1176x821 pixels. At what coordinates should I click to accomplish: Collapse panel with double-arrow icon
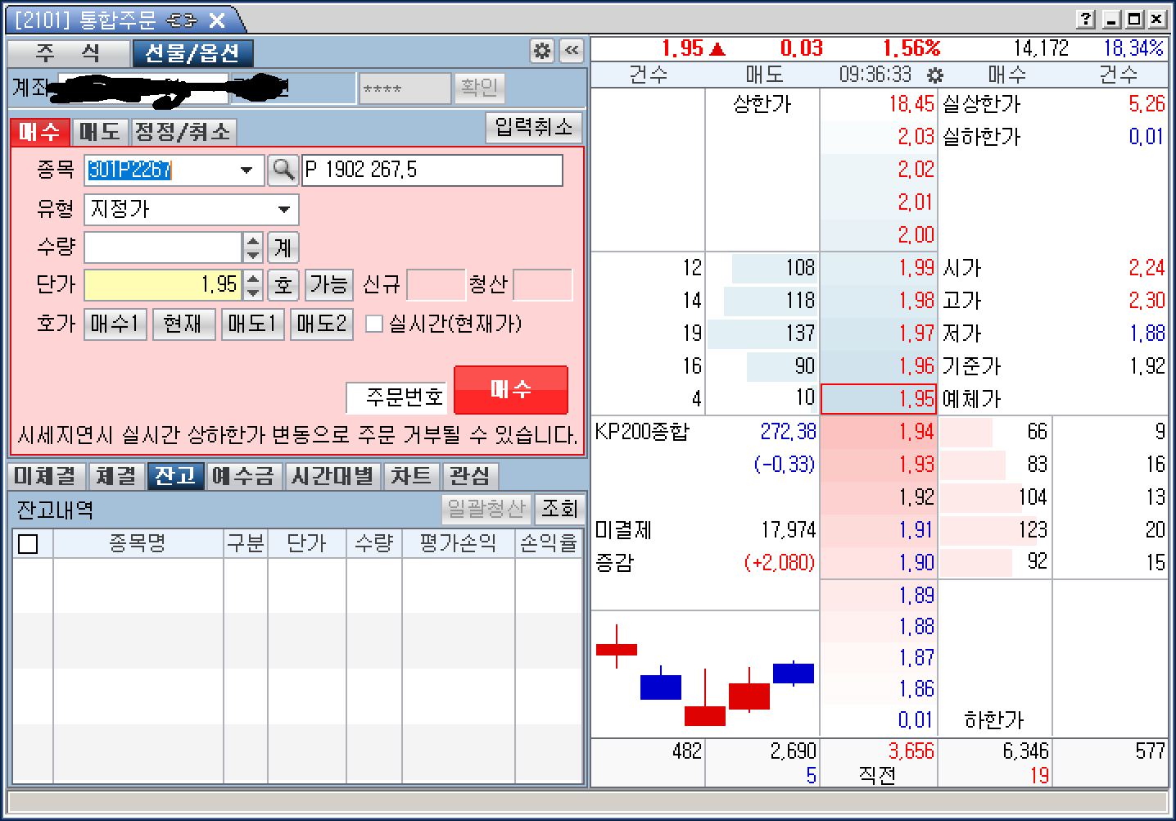click(572, 51)
